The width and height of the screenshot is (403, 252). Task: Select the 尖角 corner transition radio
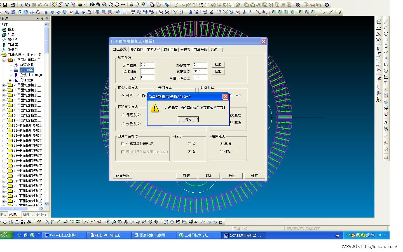[x=123, y=95]
